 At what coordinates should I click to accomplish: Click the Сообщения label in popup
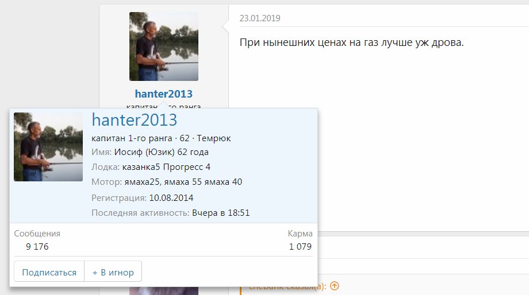pos(37,234)
